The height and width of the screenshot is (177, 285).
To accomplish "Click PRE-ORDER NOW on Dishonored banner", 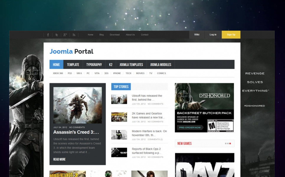I will [x=190, y=127].
